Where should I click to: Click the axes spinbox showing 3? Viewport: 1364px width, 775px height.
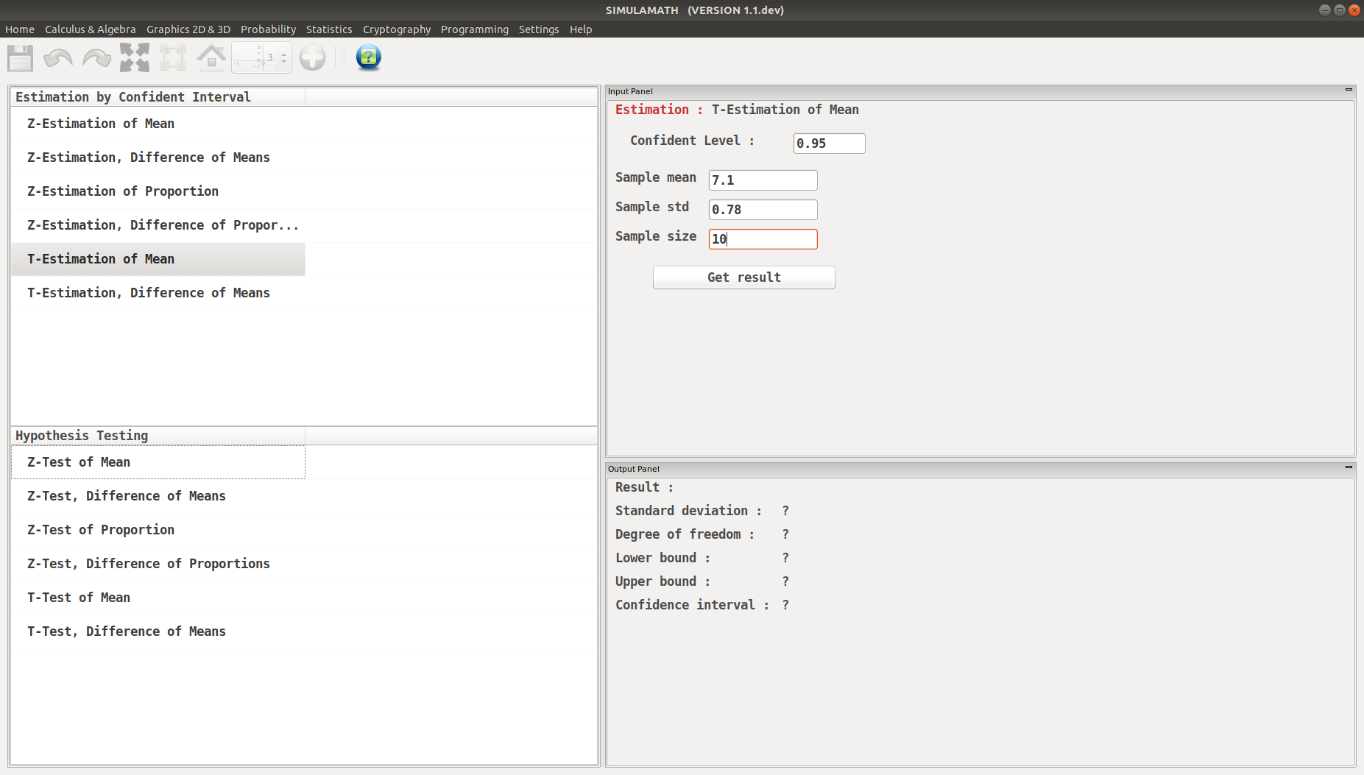[x=261, y=57]
